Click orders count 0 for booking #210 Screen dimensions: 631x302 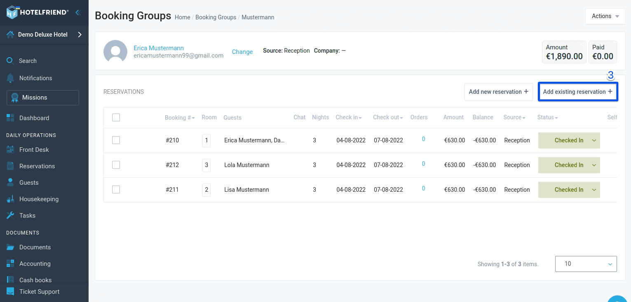[x=423, y=139]
